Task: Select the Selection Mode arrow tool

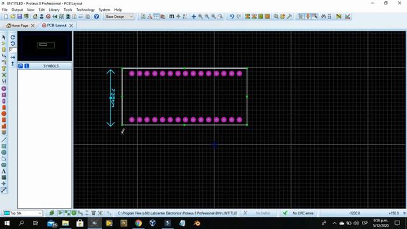Action: point(4,38)
